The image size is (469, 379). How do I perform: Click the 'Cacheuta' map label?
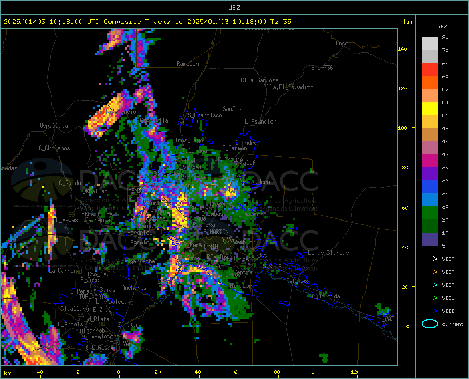tap(97, 220)
